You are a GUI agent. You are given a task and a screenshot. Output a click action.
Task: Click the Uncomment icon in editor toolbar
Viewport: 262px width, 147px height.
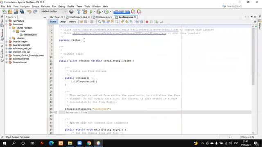point(161,22)
